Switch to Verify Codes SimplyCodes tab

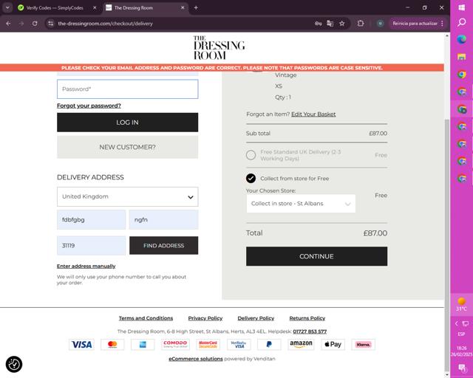point(55,8)
